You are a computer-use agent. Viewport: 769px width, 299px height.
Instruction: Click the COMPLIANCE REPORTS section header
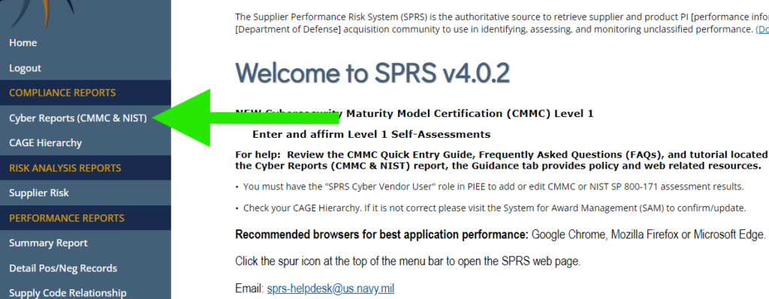click(62, 93)
